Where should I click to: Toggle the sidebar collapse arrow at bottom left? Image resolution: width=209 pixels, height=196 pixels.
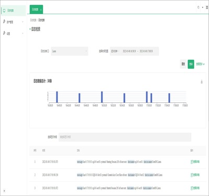tap(4, 191)
